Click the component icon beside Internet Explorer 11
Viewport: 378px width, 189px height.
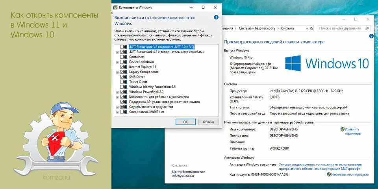tap(126, 67)
